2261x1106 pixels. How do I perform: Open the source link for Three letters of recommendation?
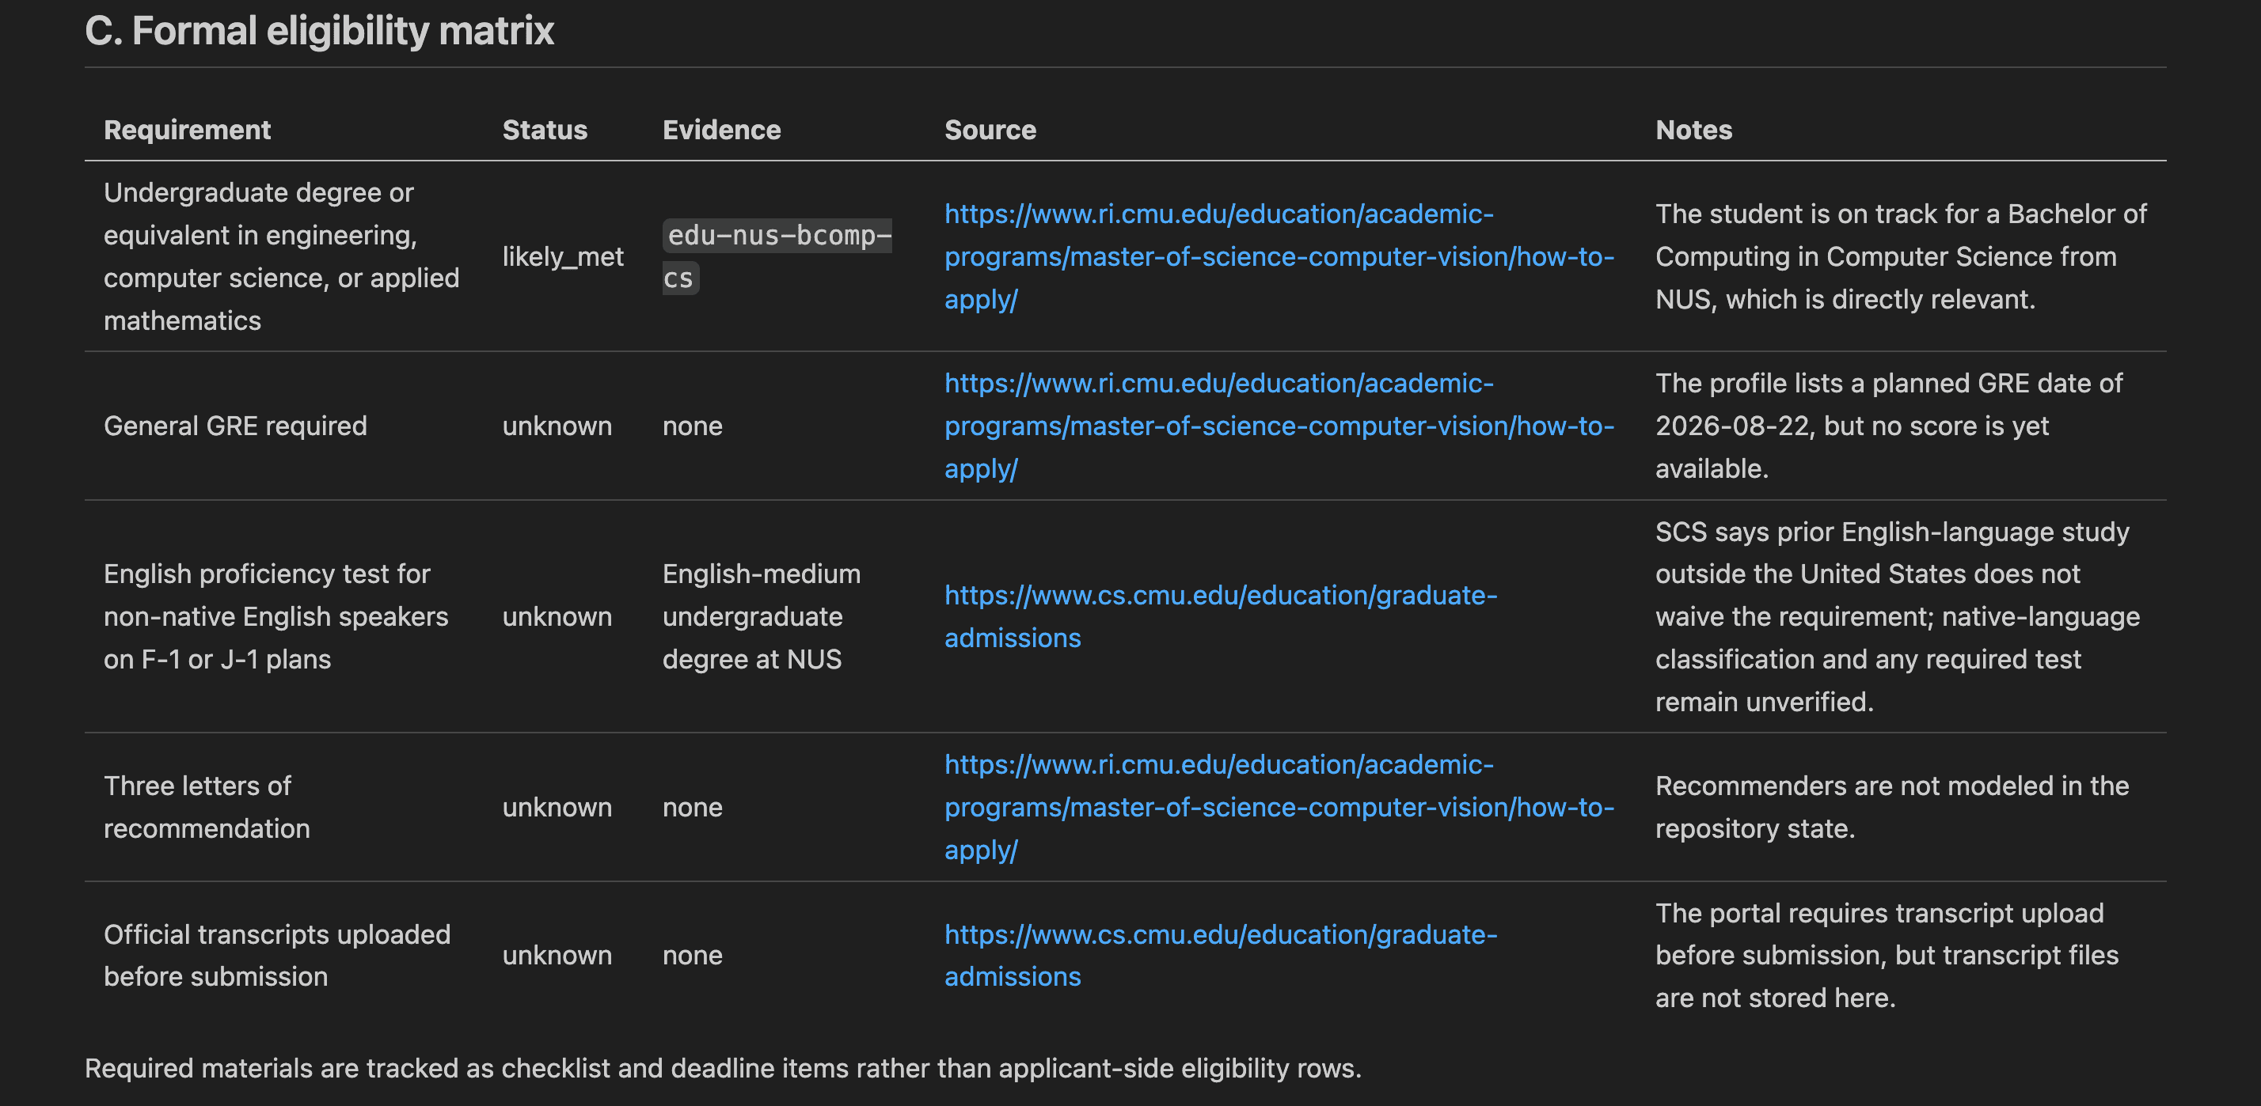click(1278, 807)
